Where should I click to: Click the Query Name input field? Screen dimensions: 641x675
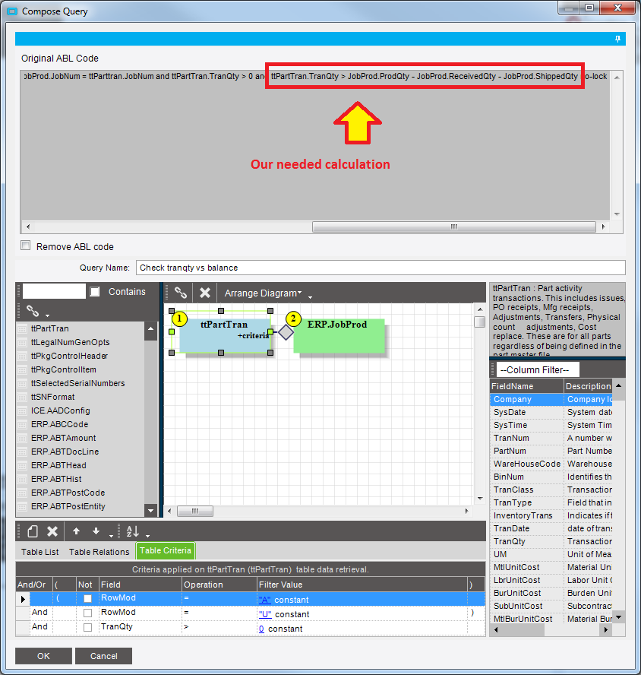point(380,268)
